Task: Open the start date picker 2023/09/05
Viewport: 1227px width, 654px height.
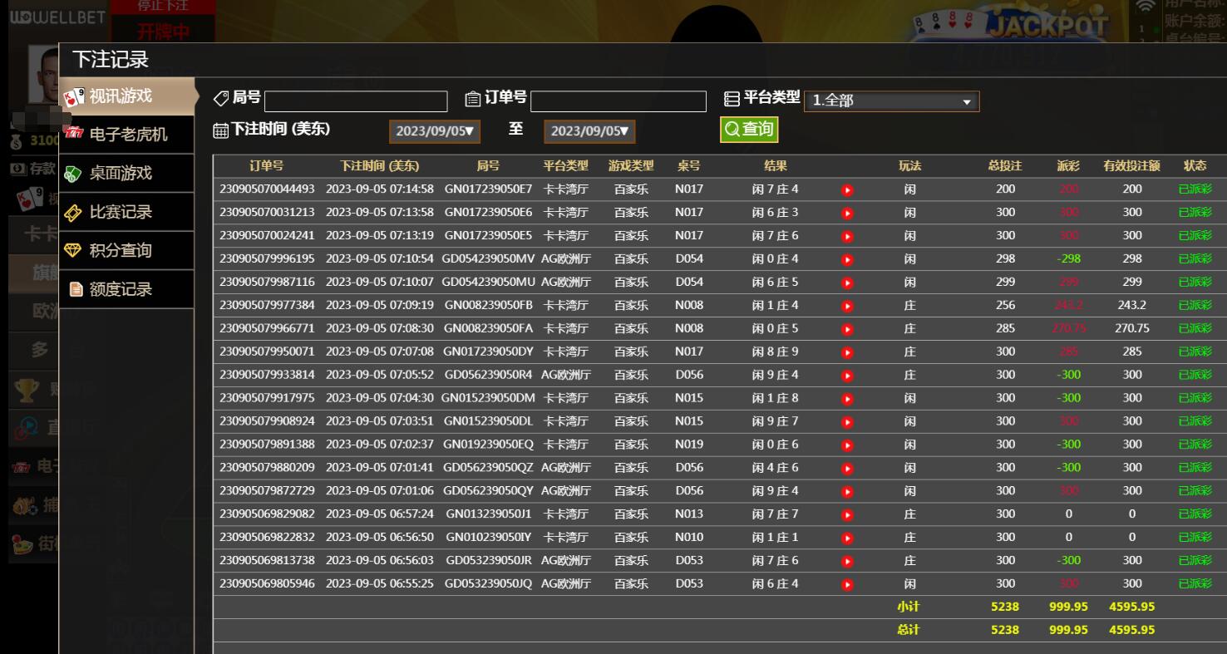Action: click(435, 131)
